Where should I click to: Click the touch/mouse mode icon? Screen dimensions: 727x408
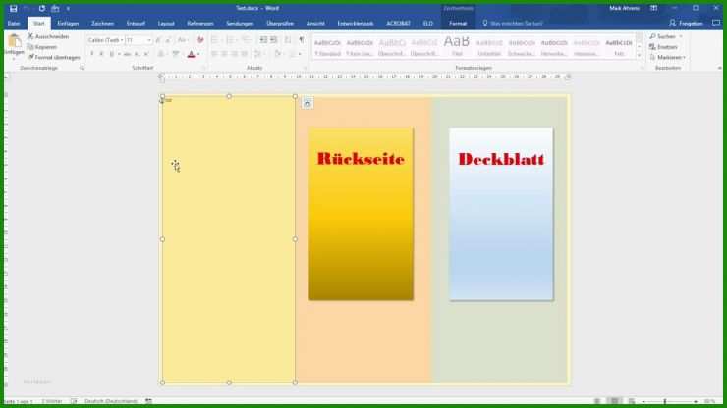point(55,8)
